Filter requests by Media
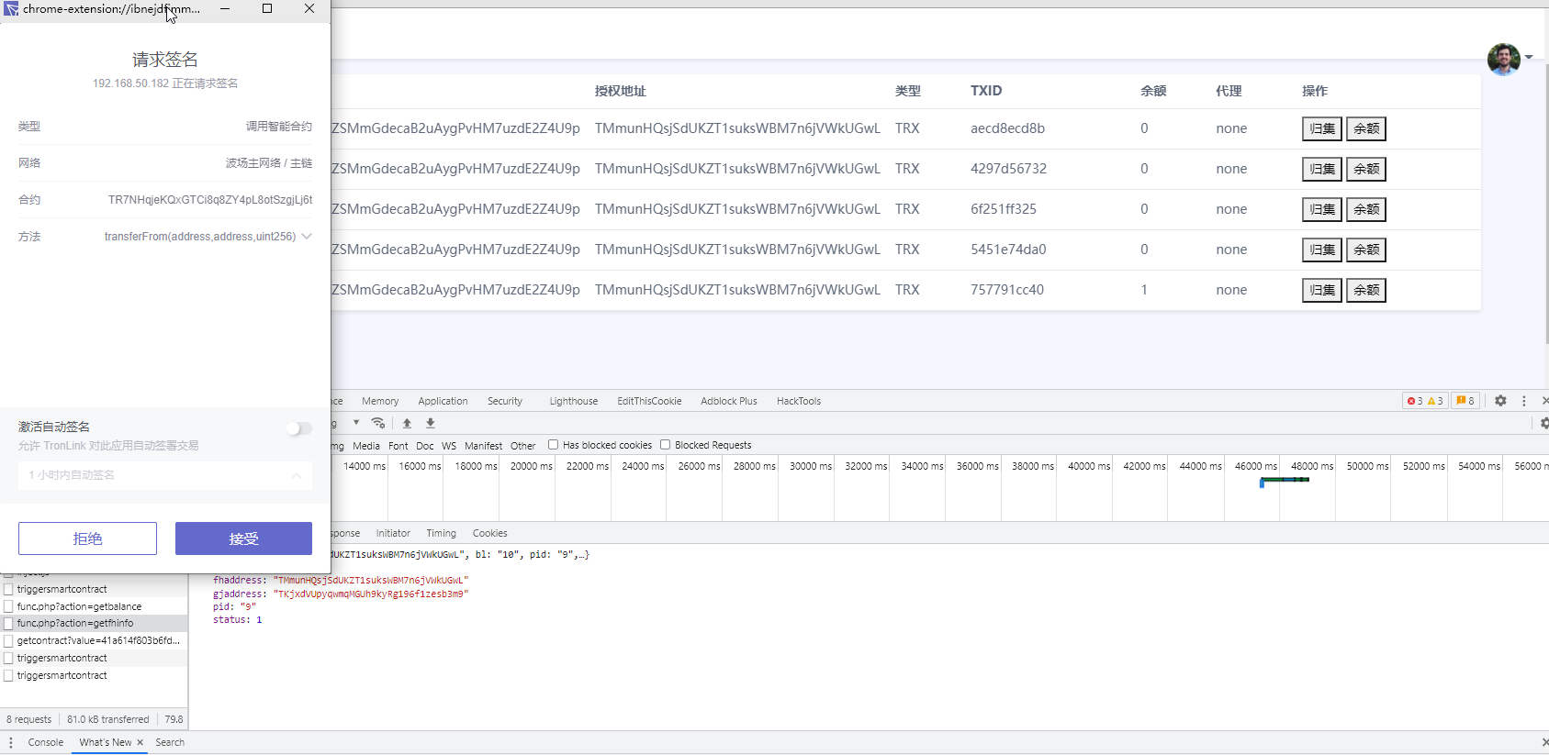 tap(366, 446)
